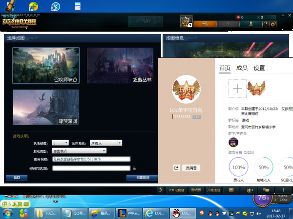Click the League of Legends logo

[19, 23]
